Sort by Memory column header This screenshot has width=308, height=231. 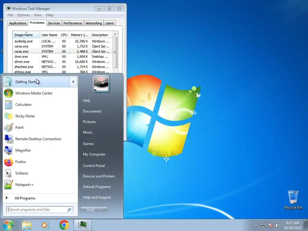point(79,35)
